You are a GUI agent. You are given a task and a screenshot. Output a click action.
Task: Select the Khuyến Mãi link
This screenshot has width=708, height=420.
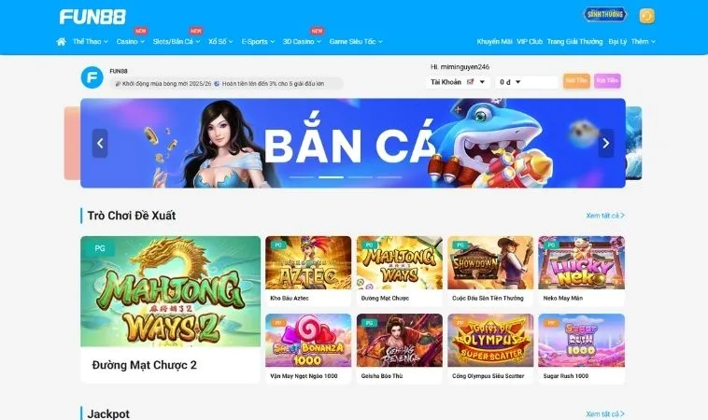click(x=494, y=41)
